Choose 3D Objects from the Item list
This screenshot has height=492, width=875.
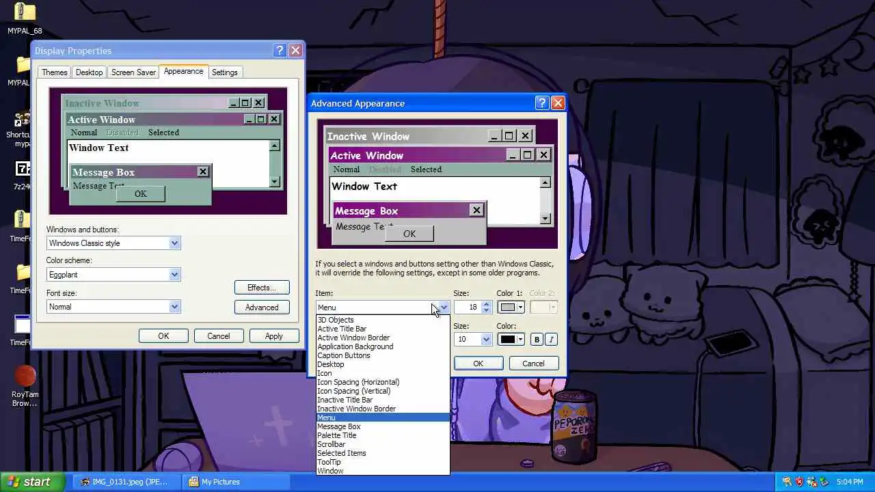point(383,320)
